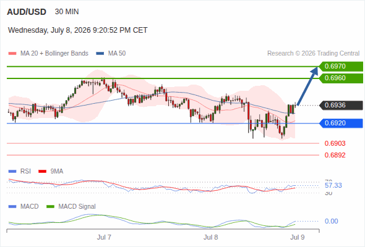Click the 0.6903 support level label
This screenshot has width=365, height=247.
(x=335, y=143)
